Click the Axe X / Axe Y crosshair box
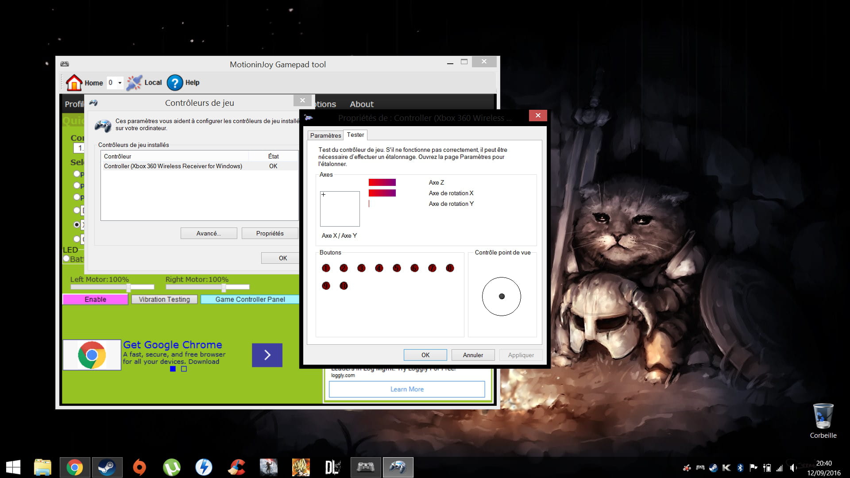850x478 pixels. pyautogui.click(x=340, y=209)
